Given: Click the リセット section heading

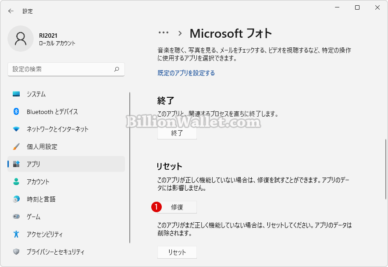Looking at the screenshot, I should point(170,166).
